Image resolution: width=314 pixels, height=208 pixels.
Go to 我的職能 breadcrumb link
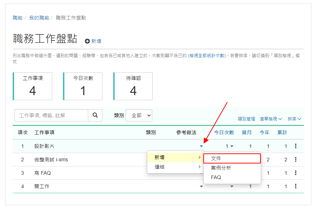coord(39,18)
